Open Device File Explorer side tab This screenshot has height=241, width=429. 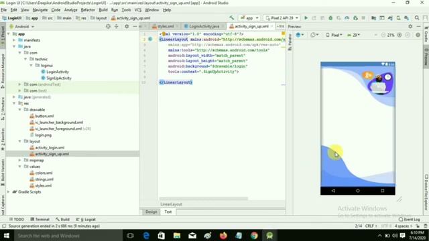[426, 193]
